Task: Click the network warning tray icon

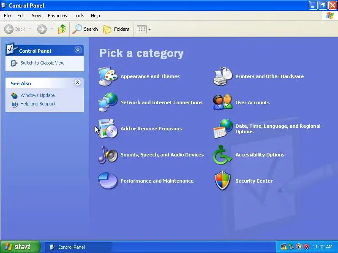Action: click(x=283, y=247)
